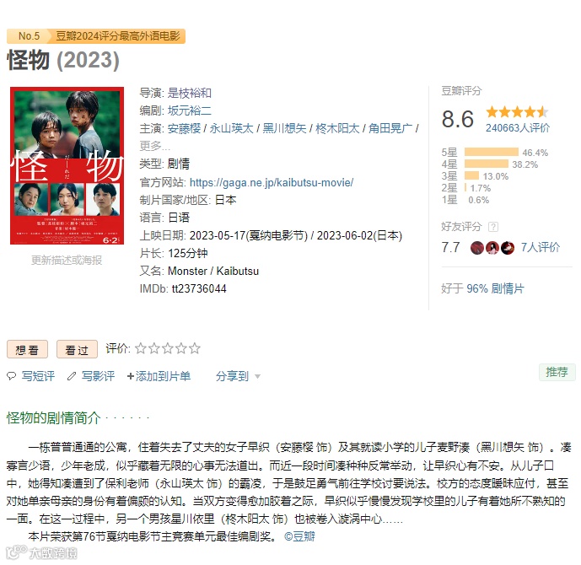
Task: Open the 豆瓣2024评分最高外语电影 ranking badge
Action: point(116,36)
